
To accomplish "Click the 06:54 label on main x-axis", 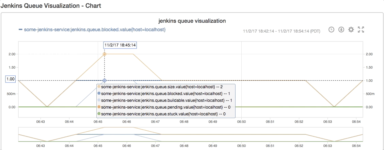I will 356,121.
